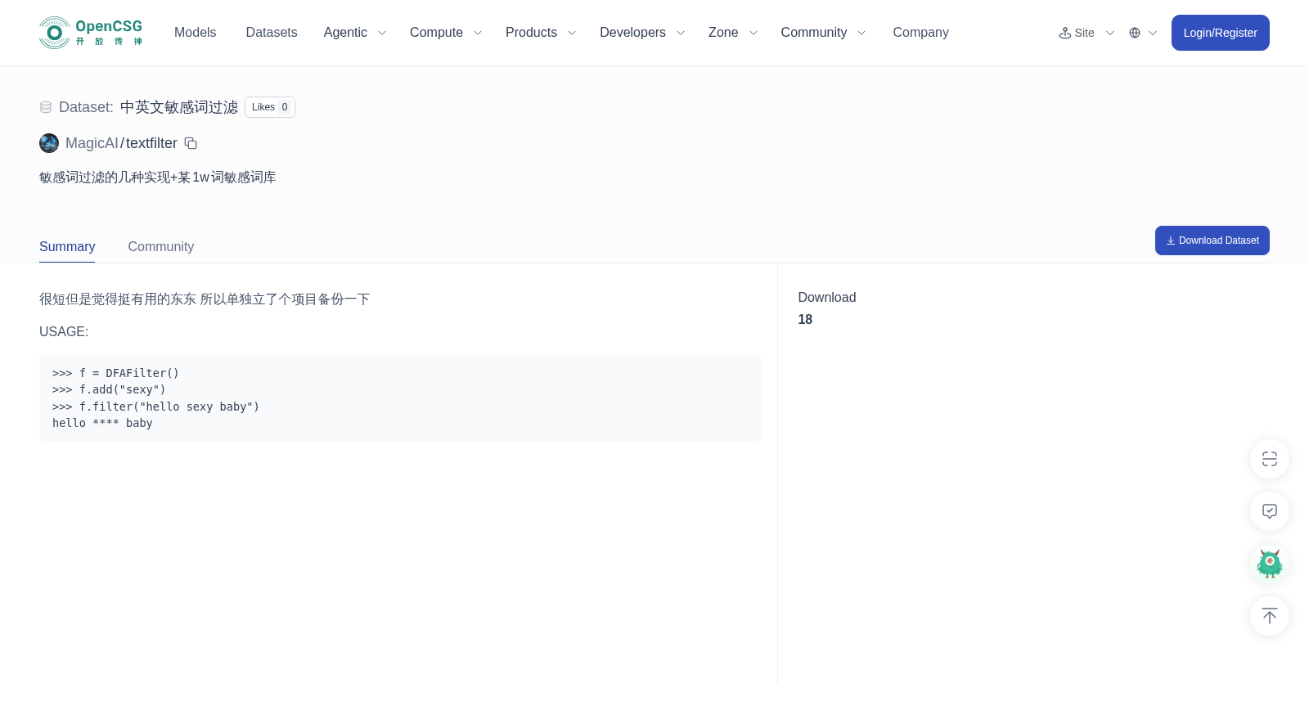
Task: Click the Developers nav label
Action: pos(632,33)
